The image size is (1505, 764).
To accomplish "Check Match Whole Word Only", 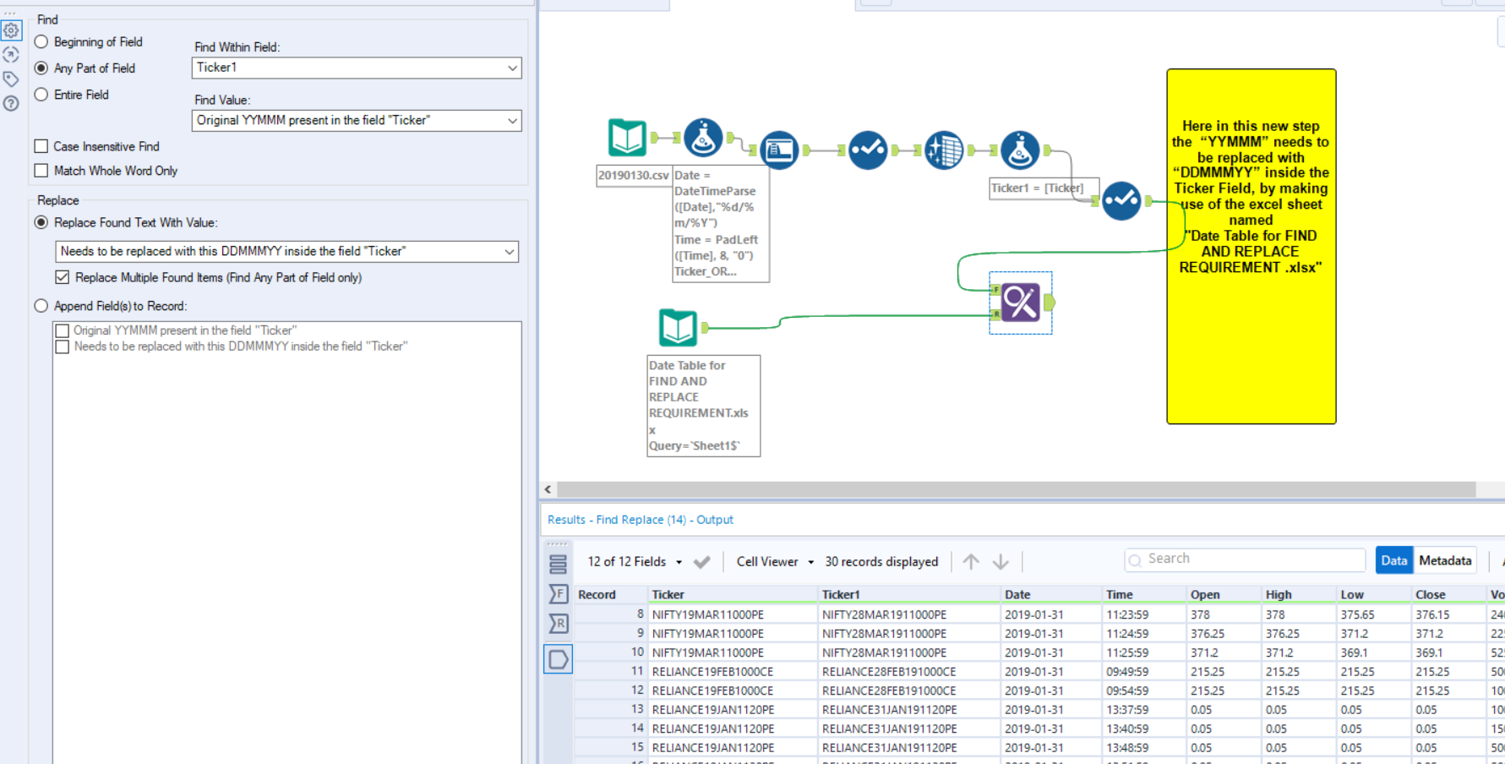I will (x=41, y=170).
